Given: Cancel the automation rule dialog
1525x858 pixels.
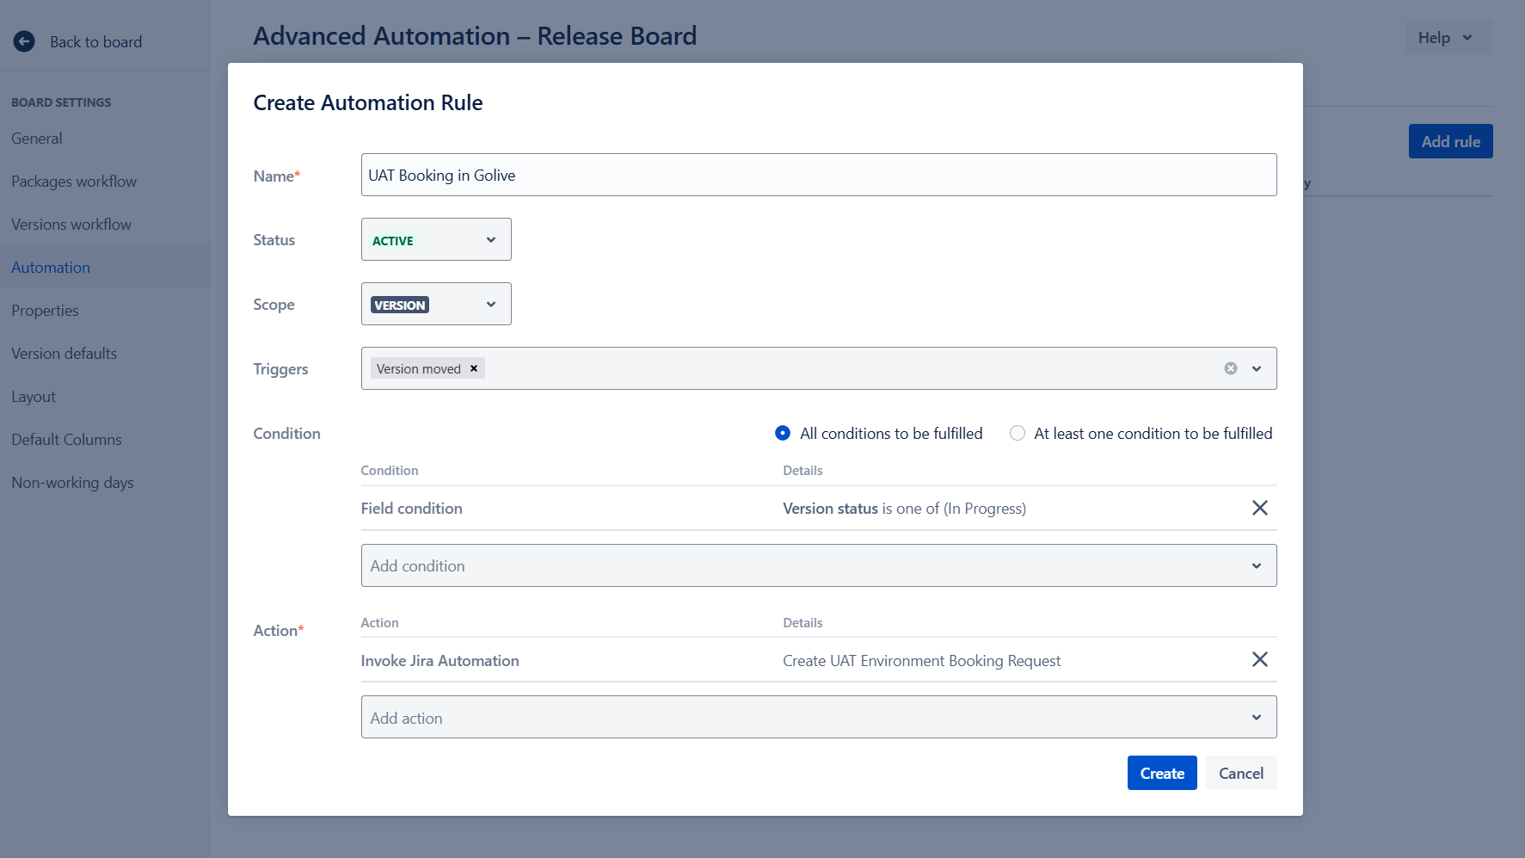Looking at the screenshot, I should (1240, 774).
